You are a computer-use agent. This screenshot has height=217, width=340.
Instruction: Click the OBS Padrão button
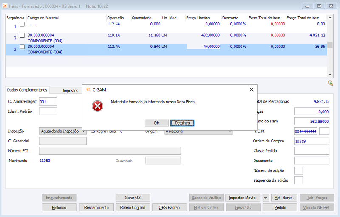(x=169, y=208)
